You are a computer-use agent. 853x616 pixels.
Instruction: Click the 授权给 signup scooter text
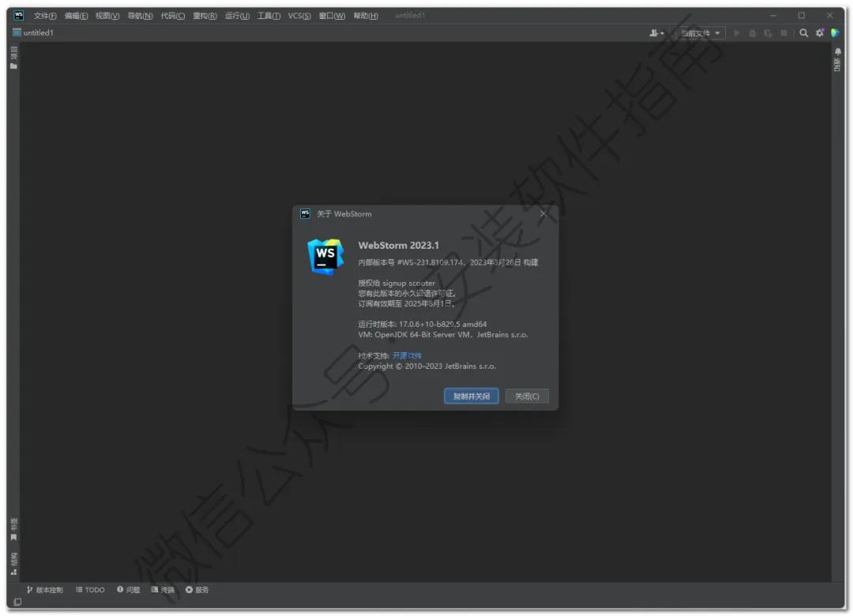pyautogui.click(x=396, y=284)
